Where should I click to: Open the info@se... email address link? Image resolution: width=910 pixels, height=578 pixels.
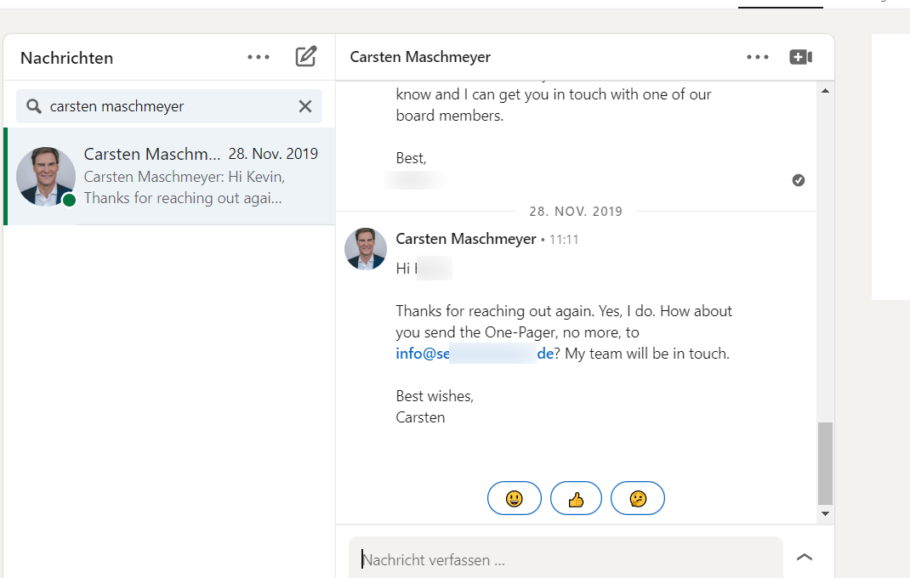[470, 353]
